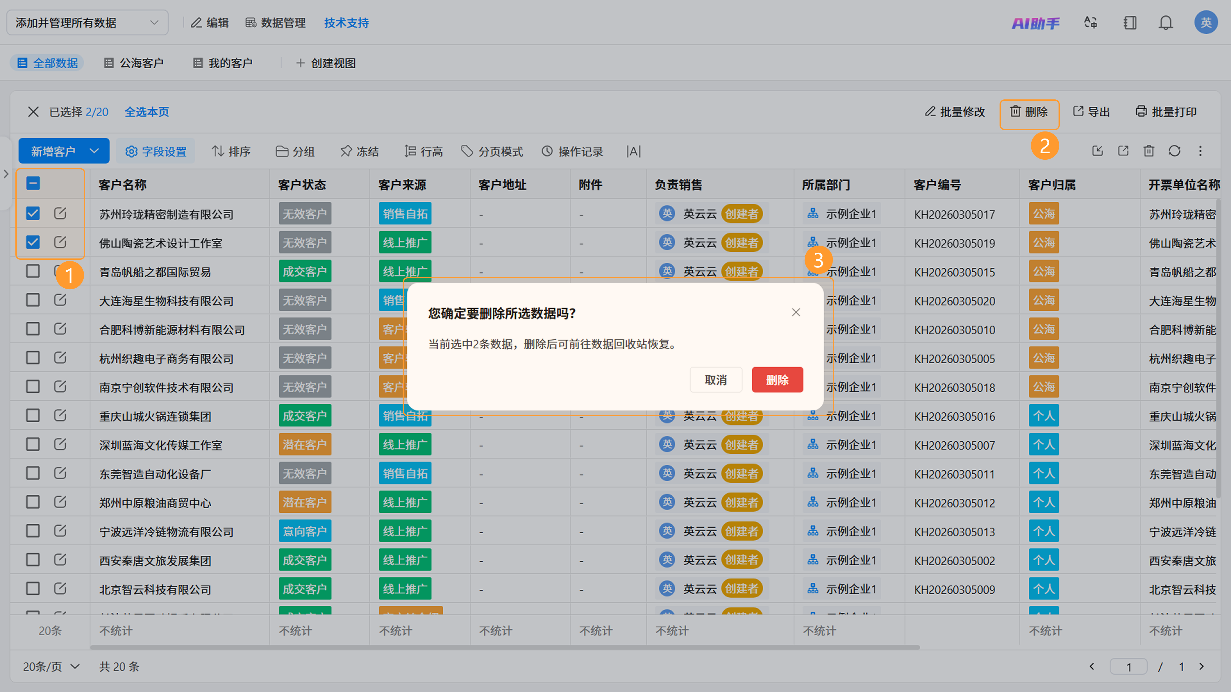Image resolution: width=1231 pixels, height=692 pixels.
Task: Toggle the header select-all checkbox
Action: [33, 183]
